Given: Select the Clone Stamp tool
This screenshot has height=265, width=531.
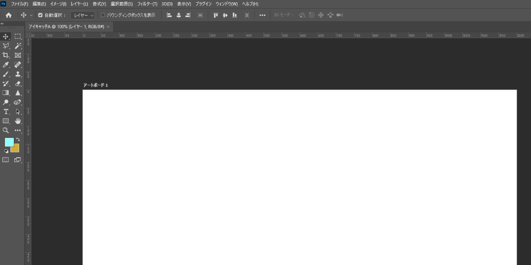Looking at the screenshot, I should pos(18,74).
